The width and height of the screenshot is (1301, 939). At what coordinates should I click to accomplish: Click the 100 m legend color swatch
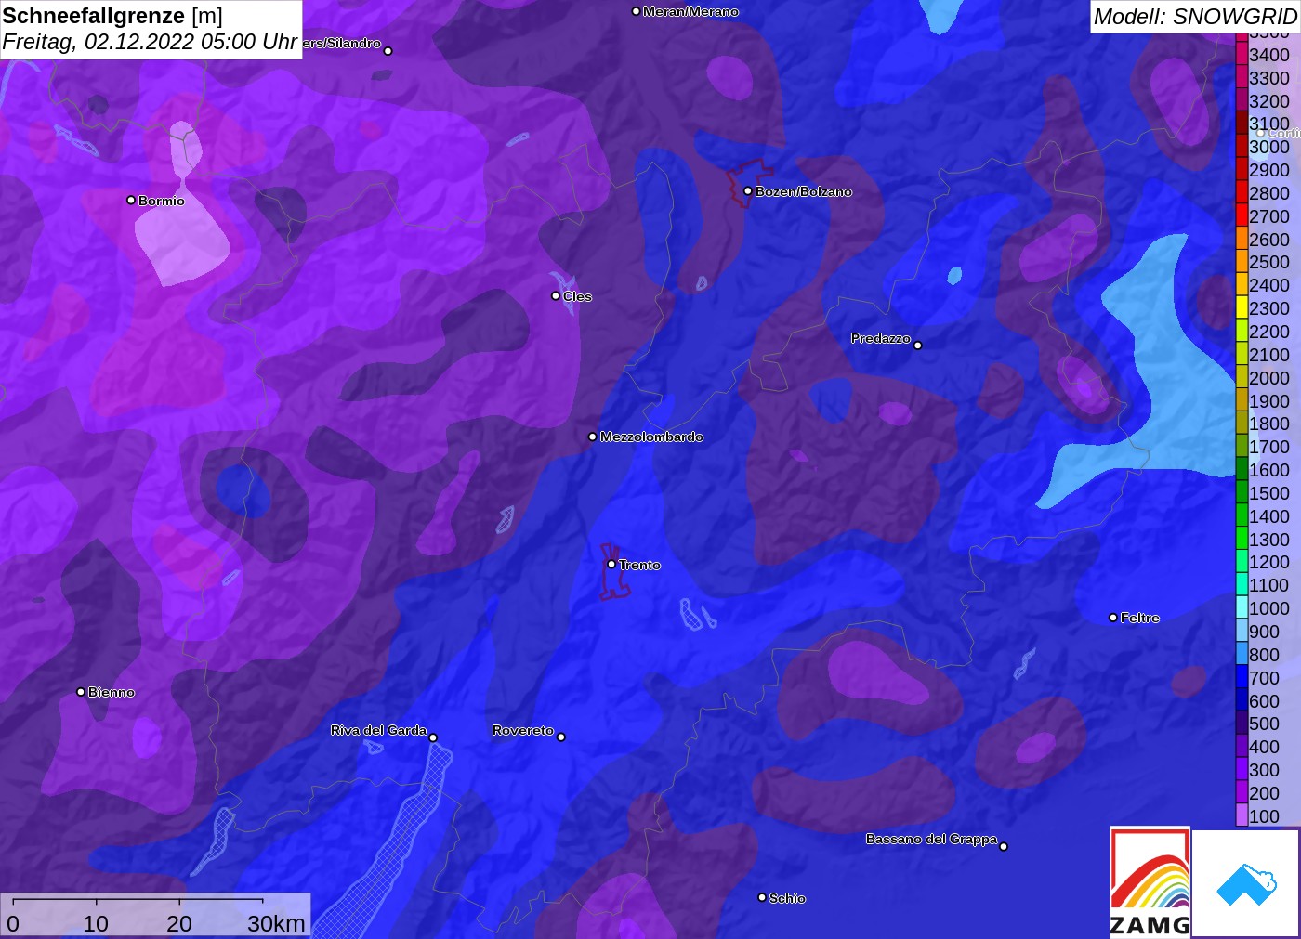[x=1242, y=815]
